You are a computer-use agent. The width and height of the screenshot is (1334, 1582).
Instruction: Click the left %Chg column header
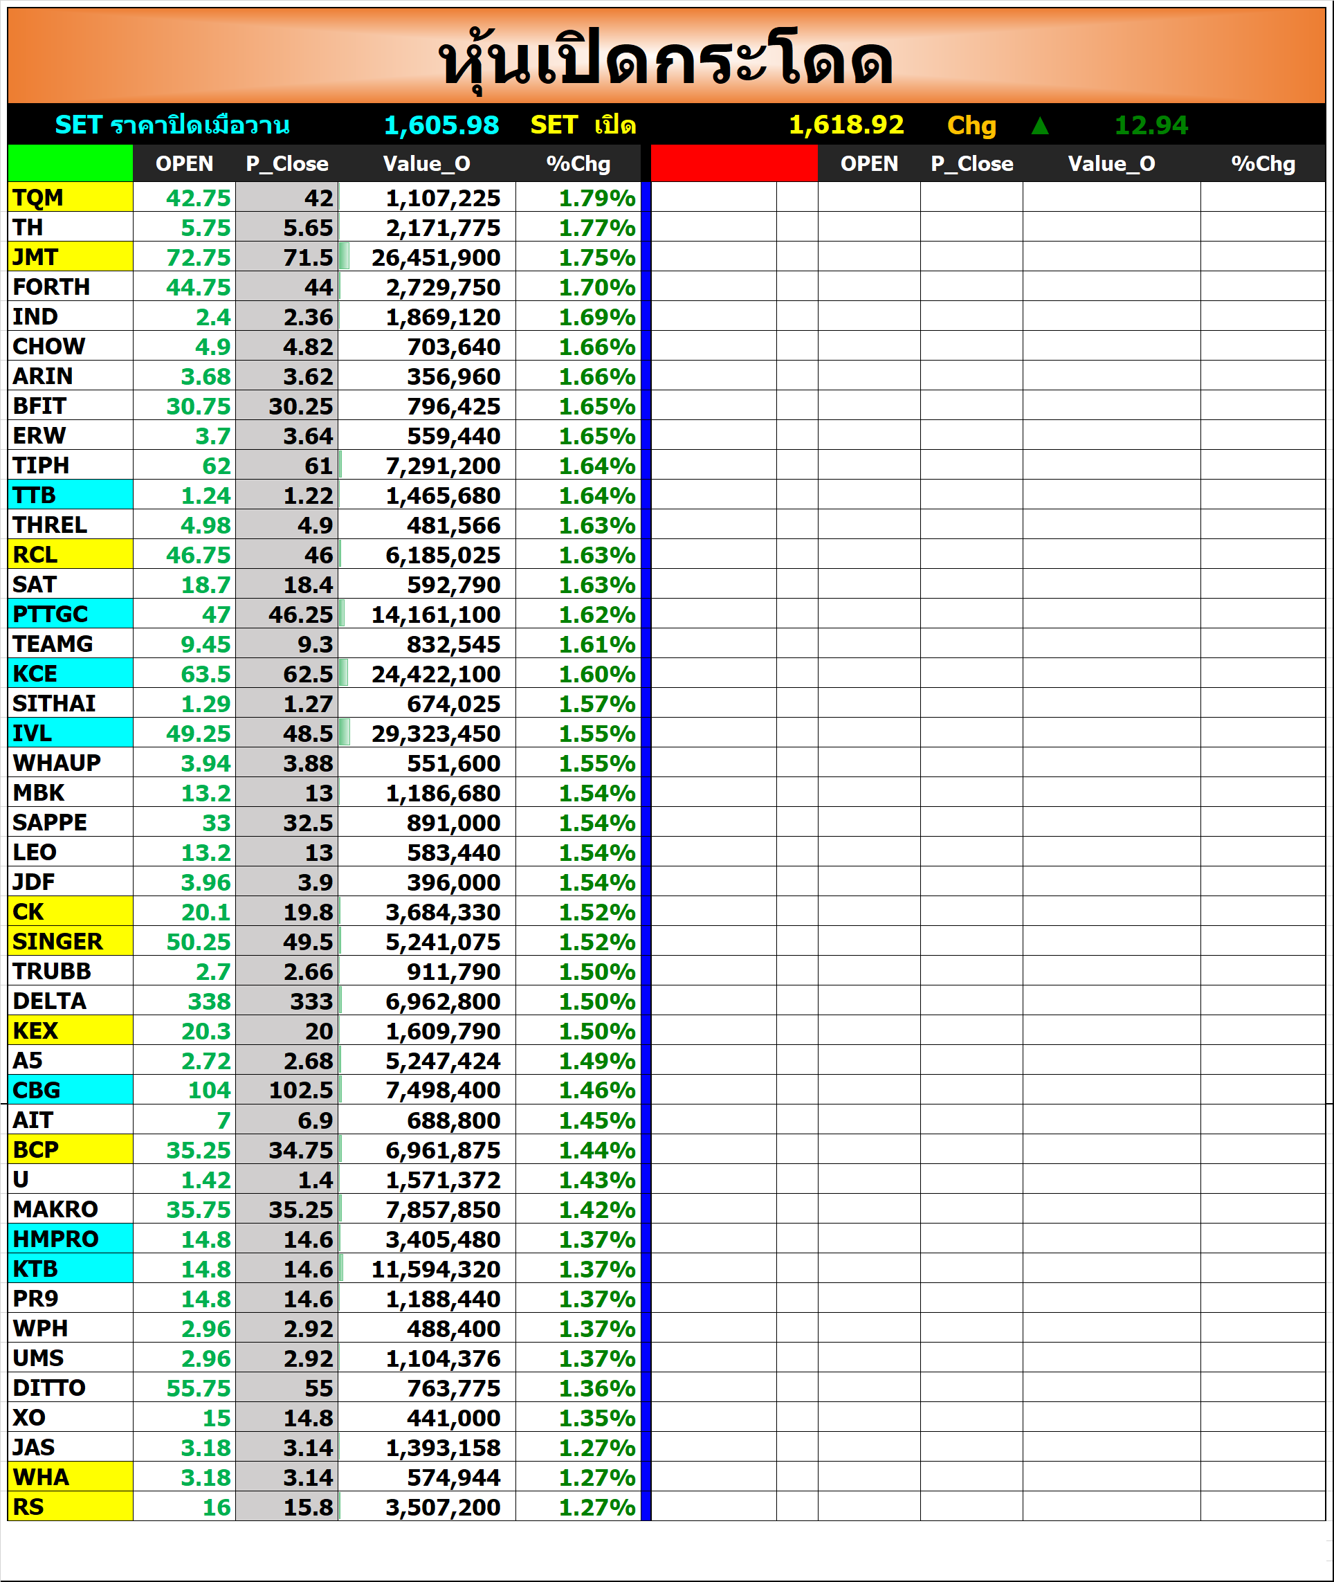(578, 163)
